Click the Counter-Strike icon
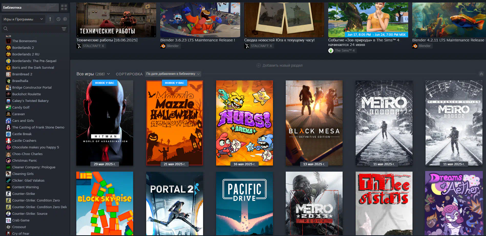The image size is (486, 236). coord(8,194)
